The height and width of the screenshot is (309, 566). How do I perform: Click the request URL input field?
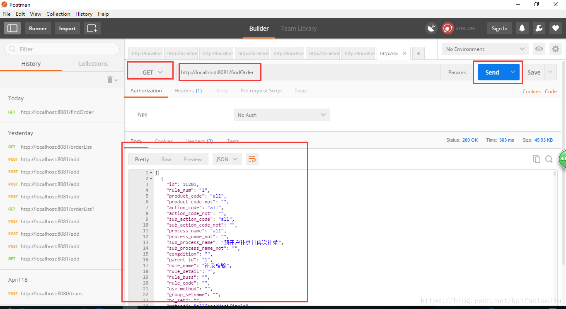tap(309, 72)
